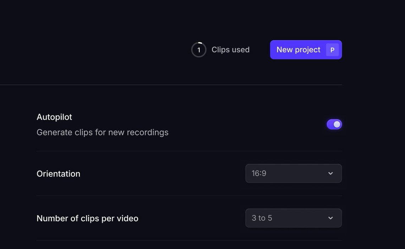
Task: Open the Orientation dropdown
Action: tap(293, 174)
